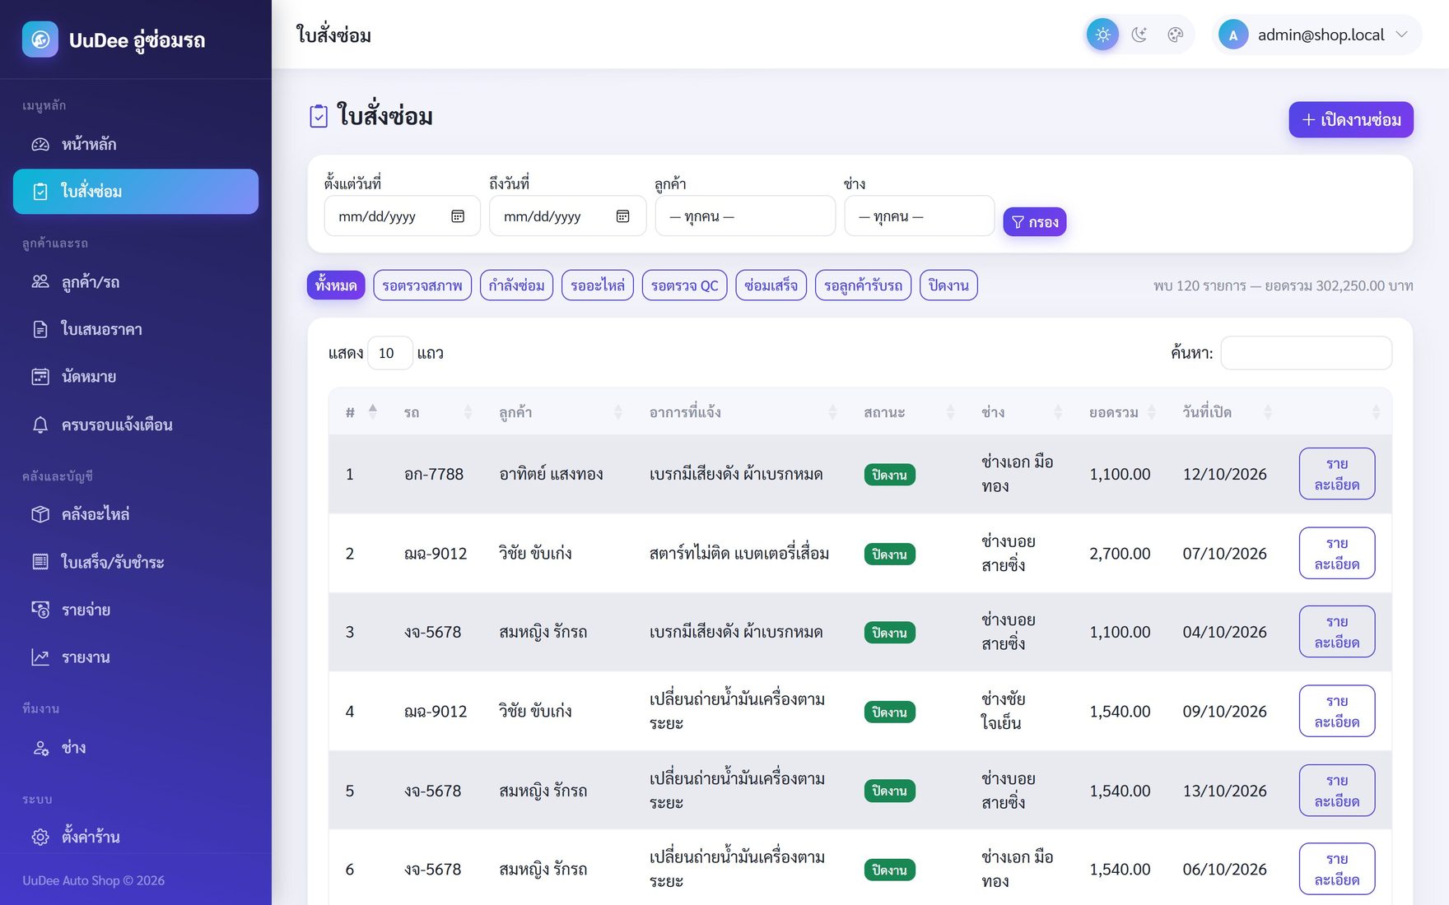Open the color palette theme option
This screenshot has width=1449, height=905.
pyautogui.click(x=1175, y=35)
